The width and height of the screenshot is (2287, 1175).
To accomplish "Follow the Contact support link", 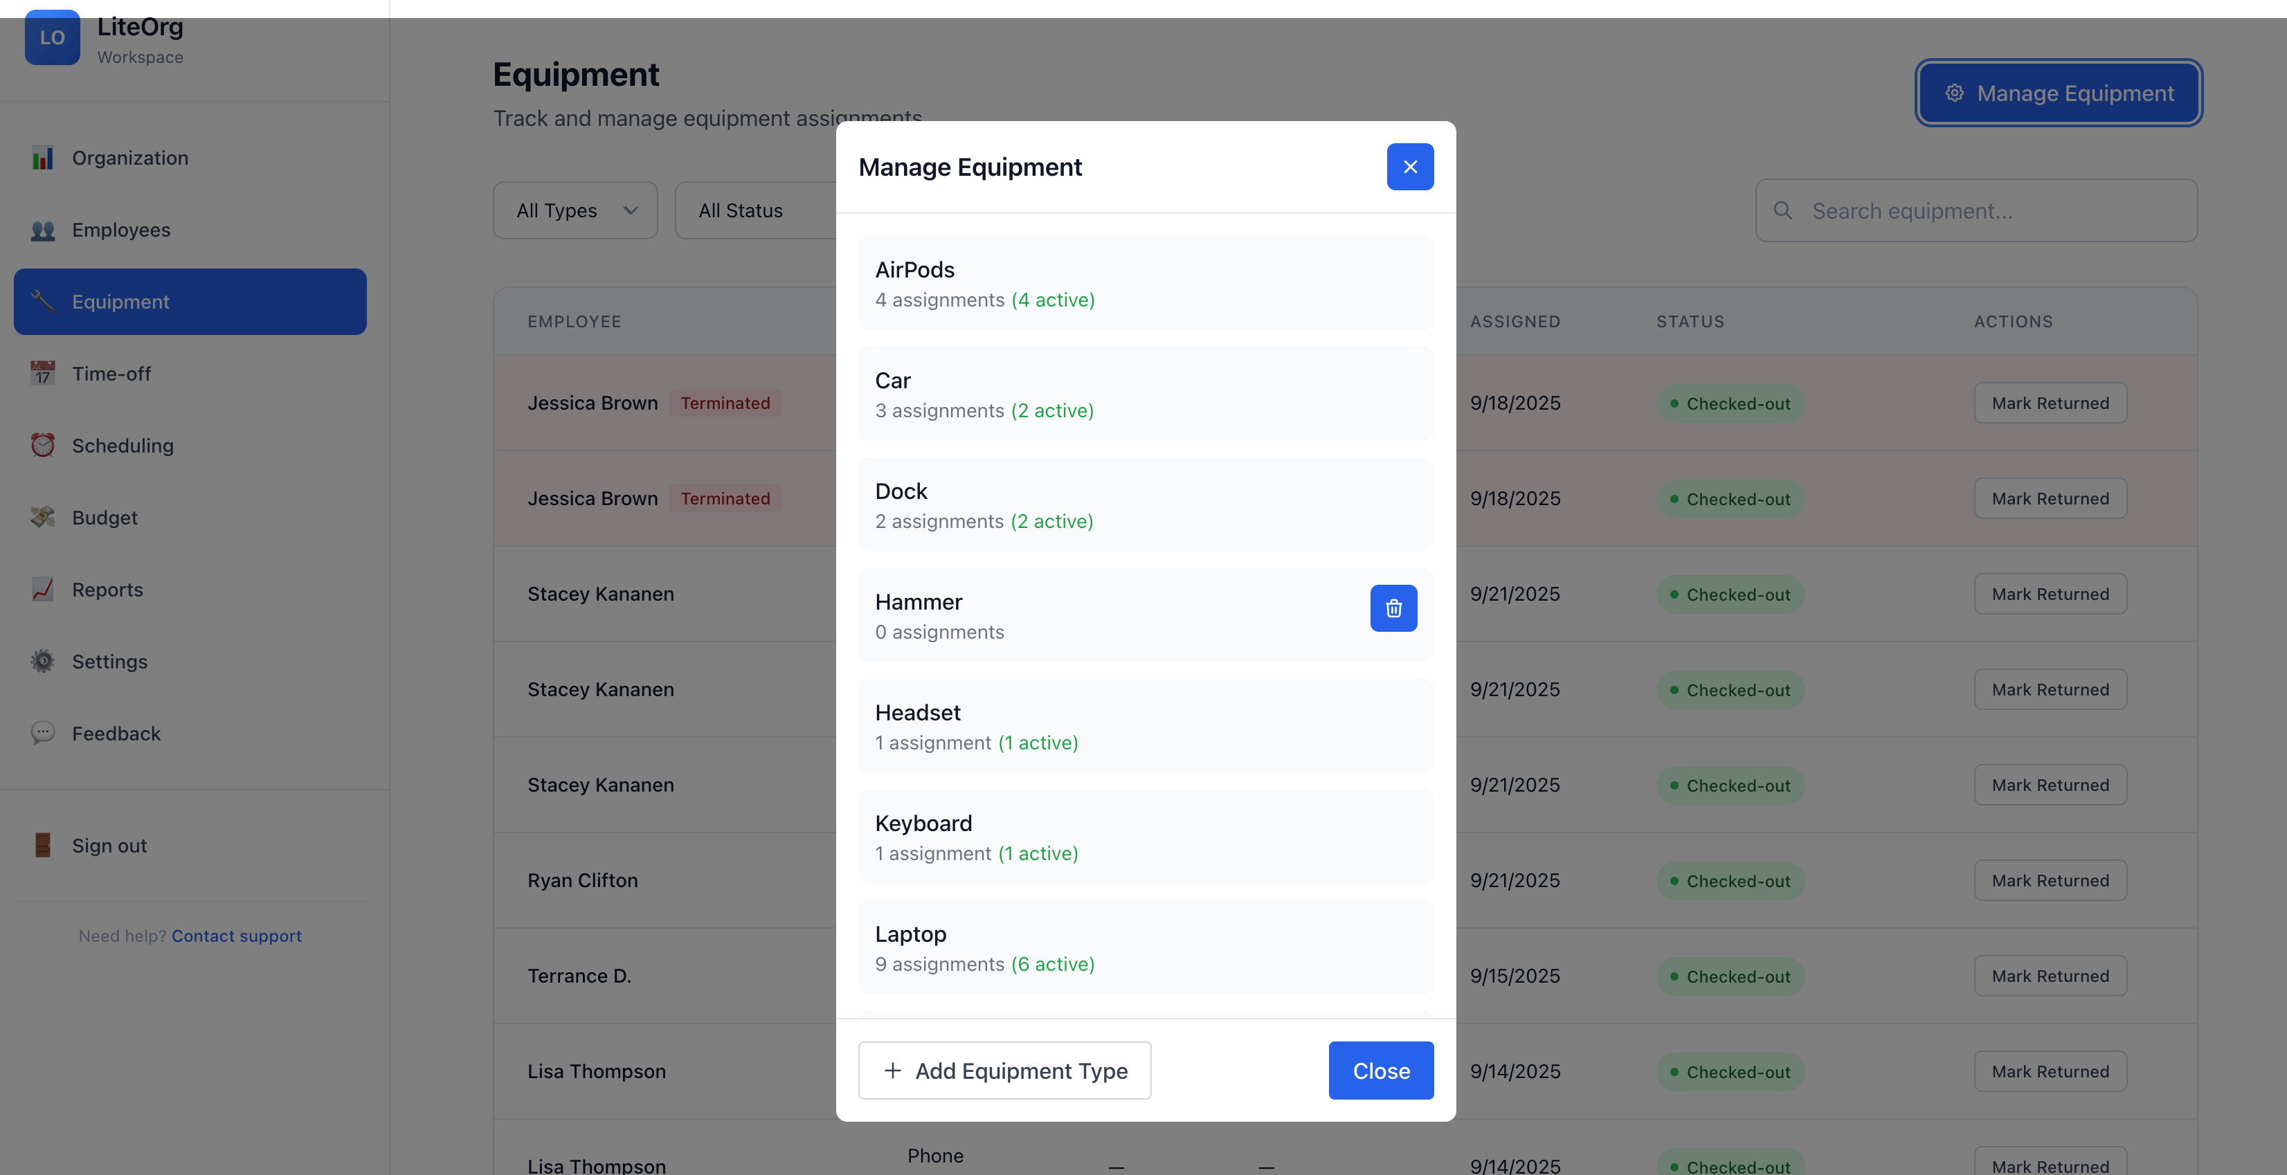I will tap(236, 936).
